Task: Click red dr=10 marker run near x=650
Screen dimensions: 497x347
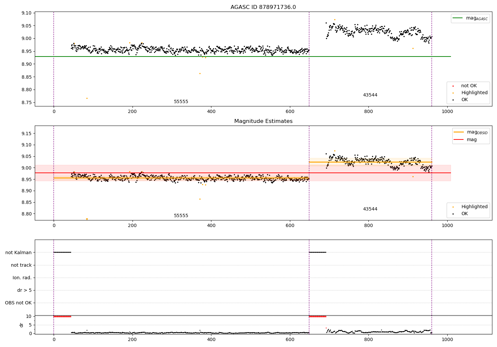Action: pos(318,317)
